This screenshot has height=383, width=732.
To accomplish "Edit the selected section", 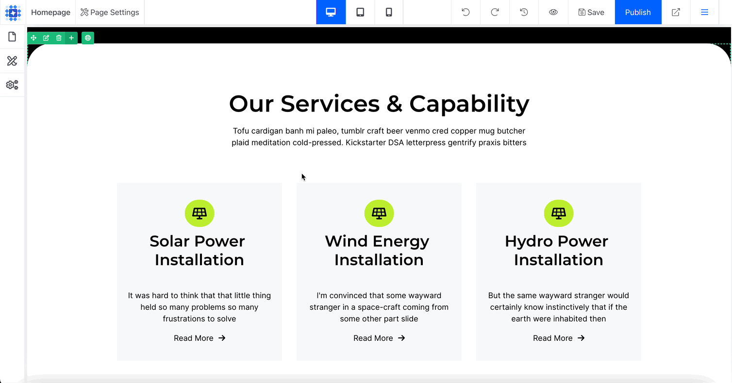I will click(x=46, y=38).
